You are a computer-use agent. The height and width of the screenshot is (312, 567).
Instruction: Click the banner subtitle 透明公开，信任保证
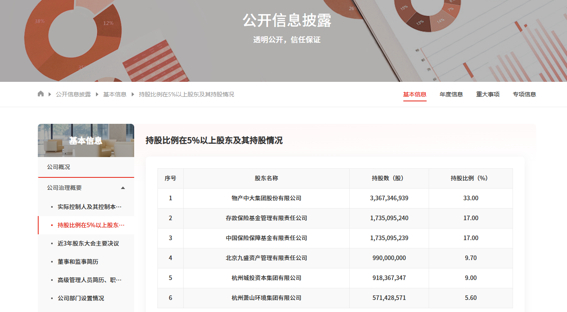point(287,40)
